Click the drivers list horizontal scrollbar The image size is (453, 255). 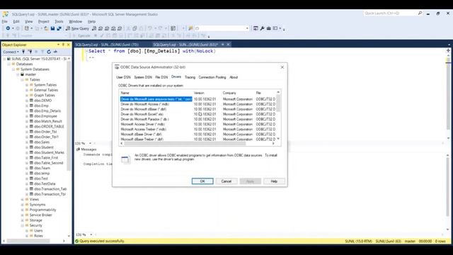tap(185, 143)
